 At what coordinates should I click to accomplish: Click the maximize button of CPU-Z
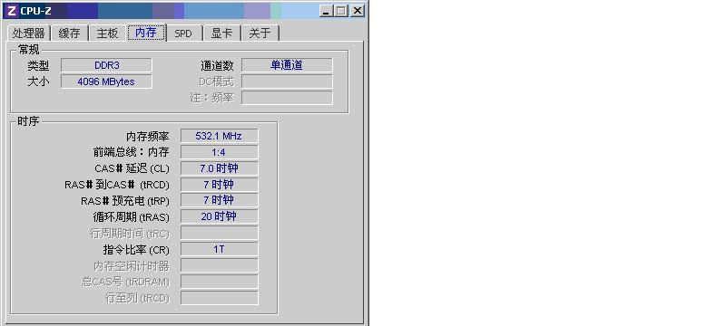tap(341, 11)
